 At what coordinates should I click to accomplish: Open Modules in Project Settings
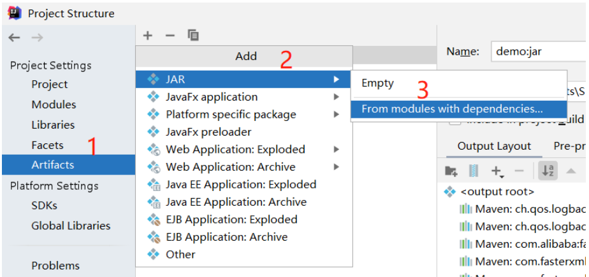point(54,104)
